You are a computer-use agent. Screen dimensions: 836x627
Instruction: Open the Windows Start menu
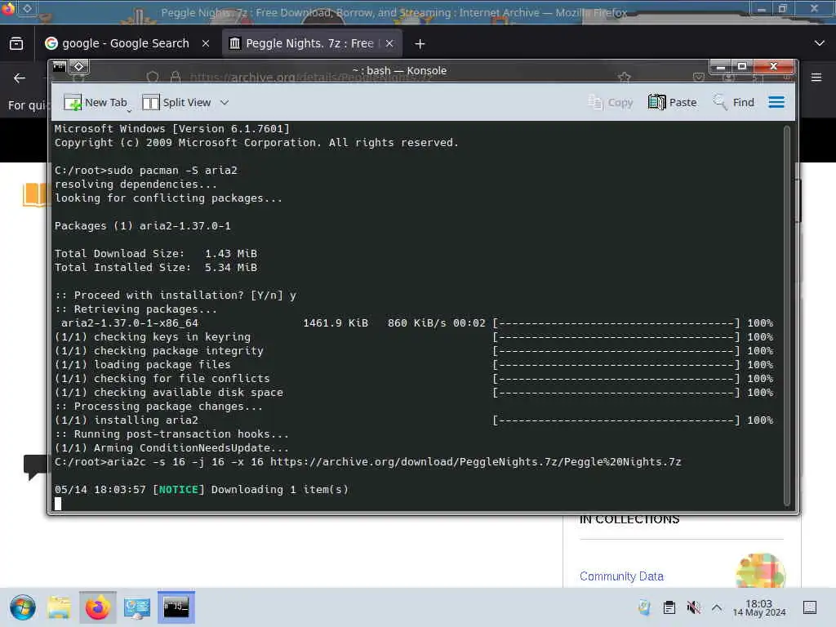22,607
